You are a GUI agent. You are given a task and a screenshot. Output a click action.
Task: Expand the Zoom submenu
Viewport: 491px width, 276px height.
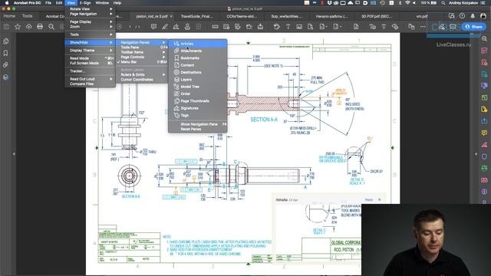[90, 27]
